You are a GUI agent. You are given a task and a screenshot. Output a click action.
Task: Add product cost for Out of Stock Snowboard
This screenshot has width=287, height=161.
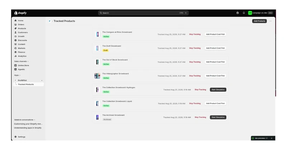[215, 62]
